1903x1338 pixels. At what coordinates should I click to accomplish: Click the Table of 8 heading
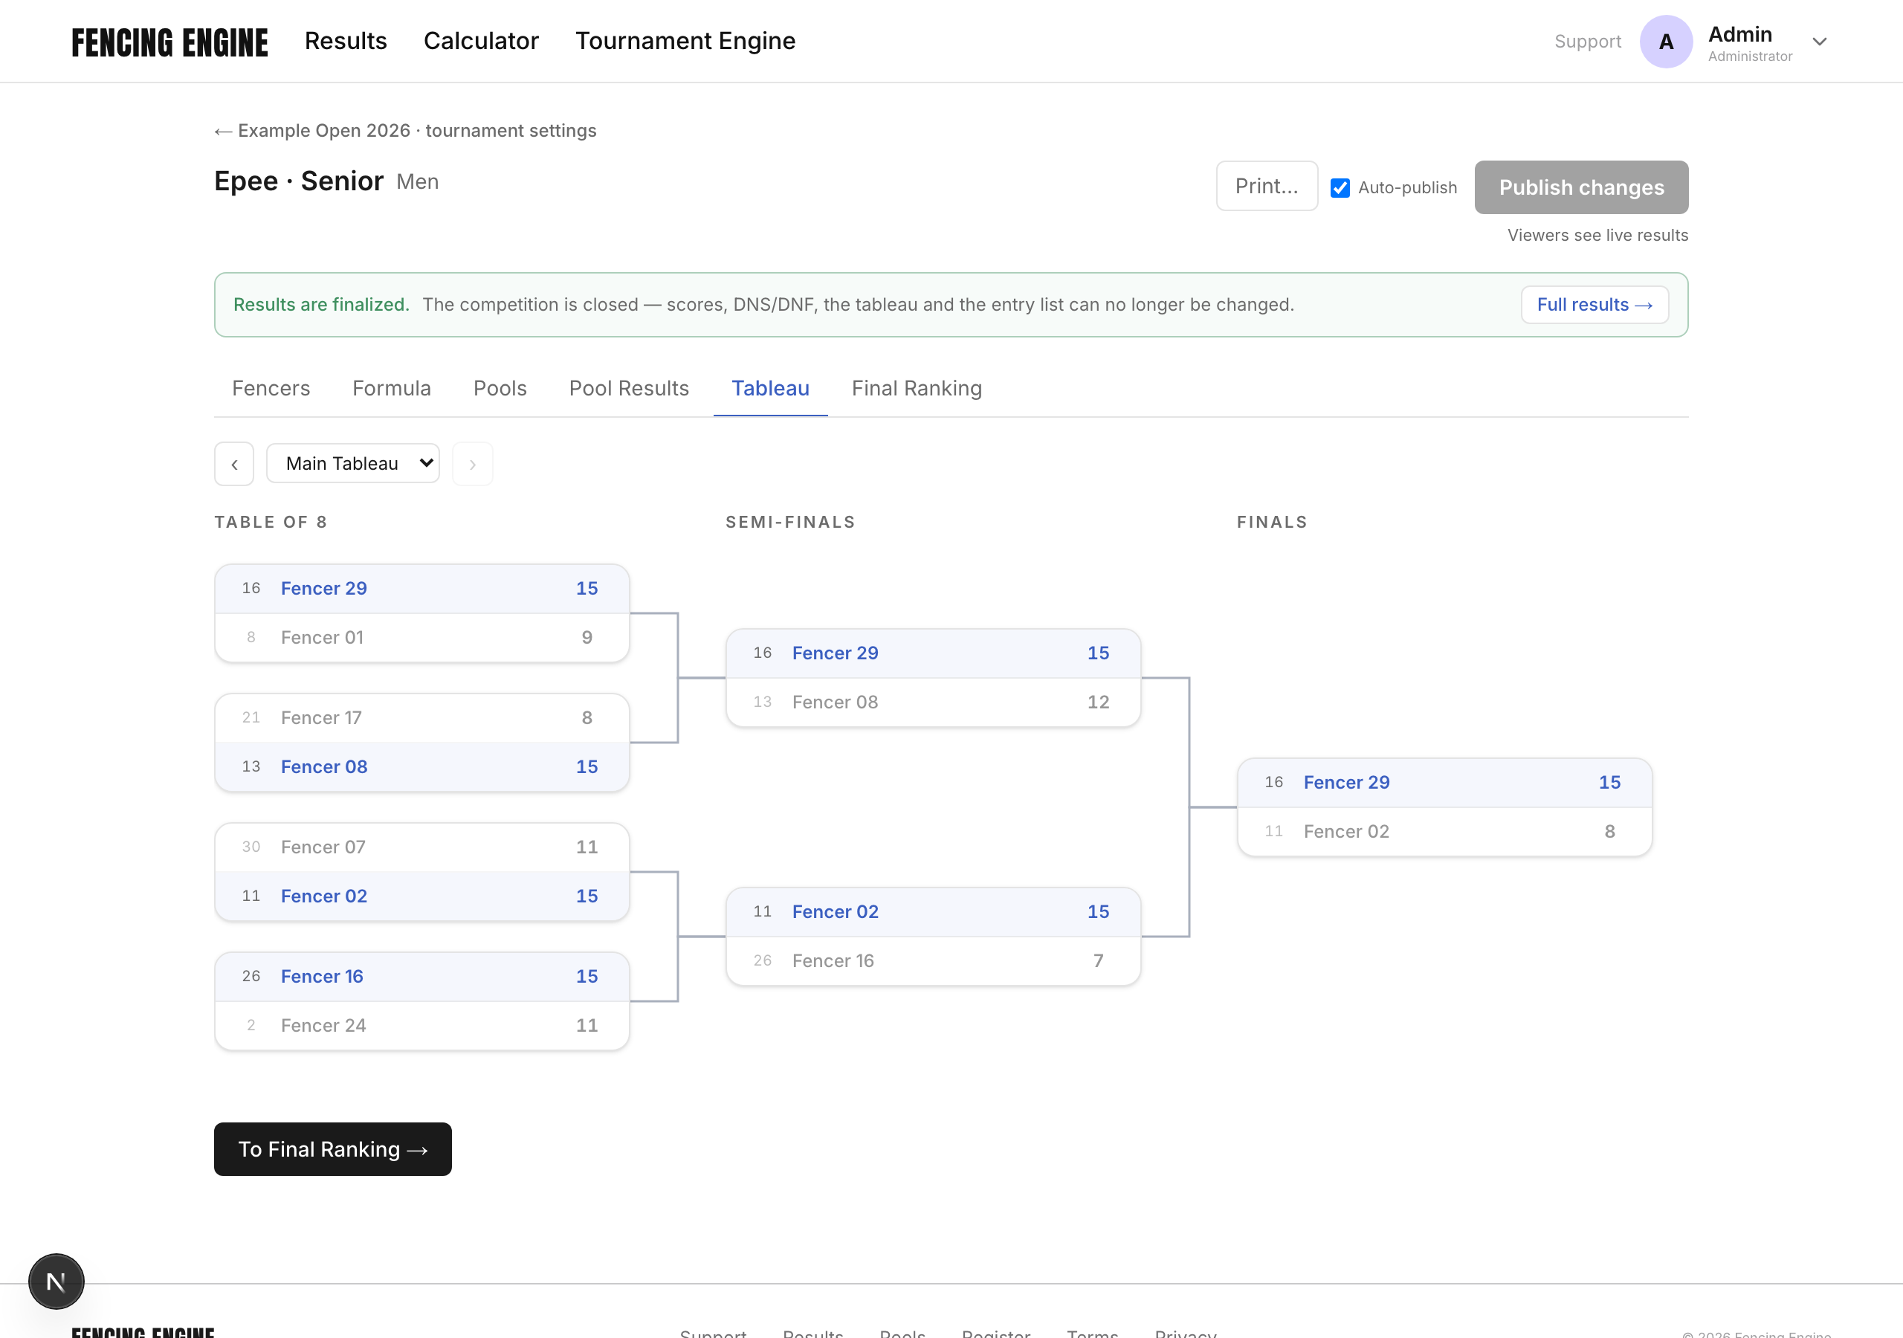click(x=271, y=521)
